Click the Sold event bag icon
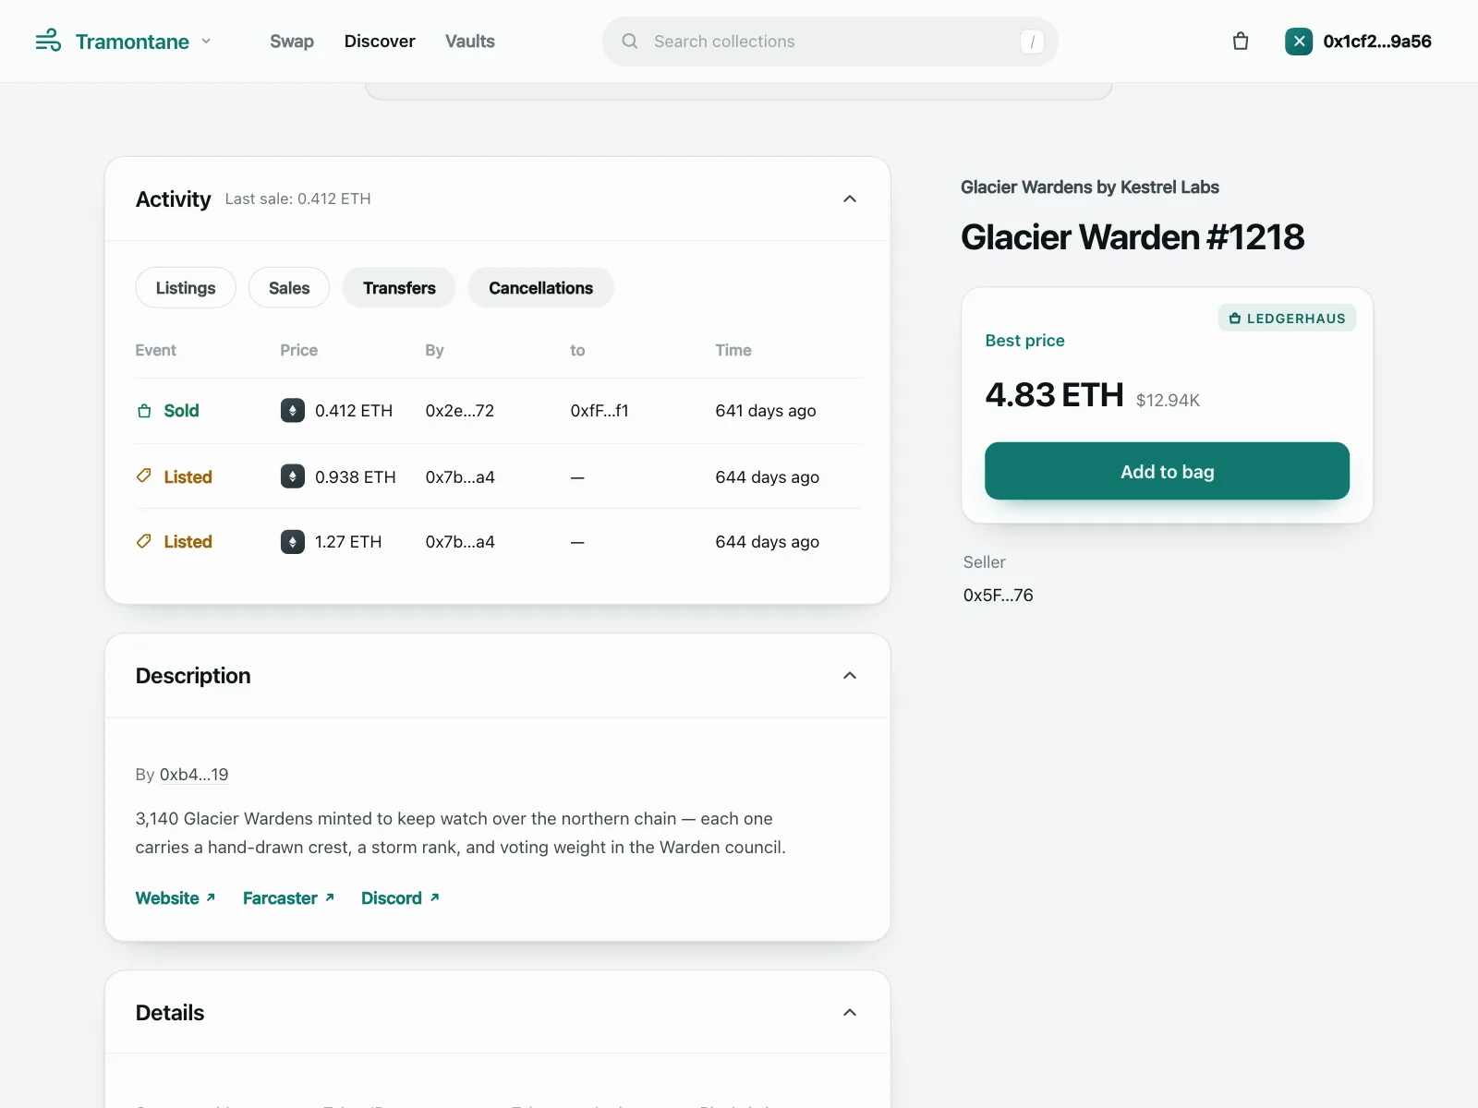Image resolution: width=1478 pixels, height=1108 pixels. click(x=144, y=411)
